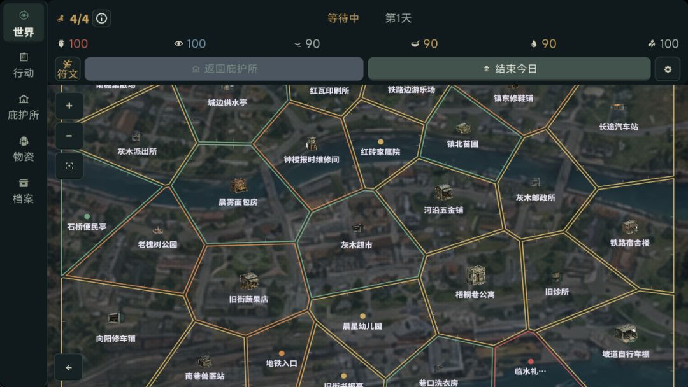Click the 4/4 action points counter
Screen dimensions: 688x387
(79, 19)
